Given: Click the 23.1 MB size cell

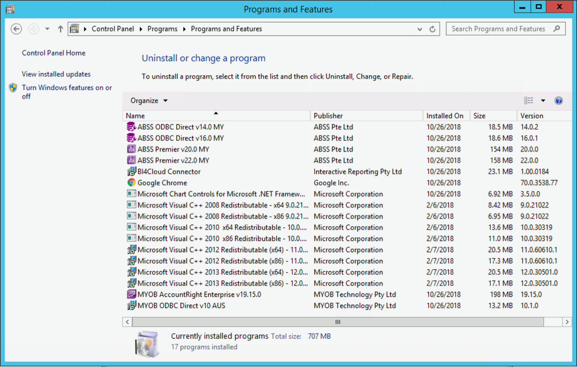Looking at the screenshot, I should [x=500, y=172].
